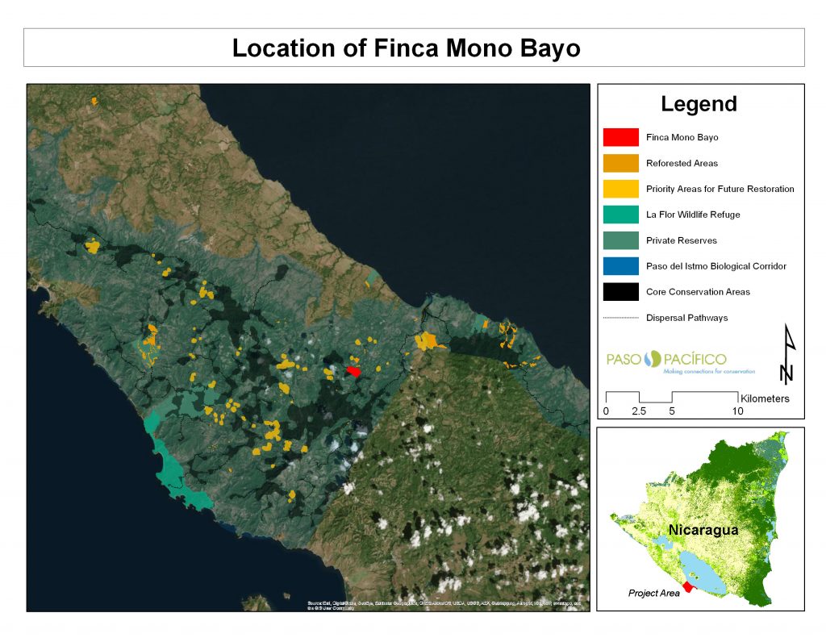Select the 'Core Conservation Areas' label

pyautogui.click(x=698, y=292)
